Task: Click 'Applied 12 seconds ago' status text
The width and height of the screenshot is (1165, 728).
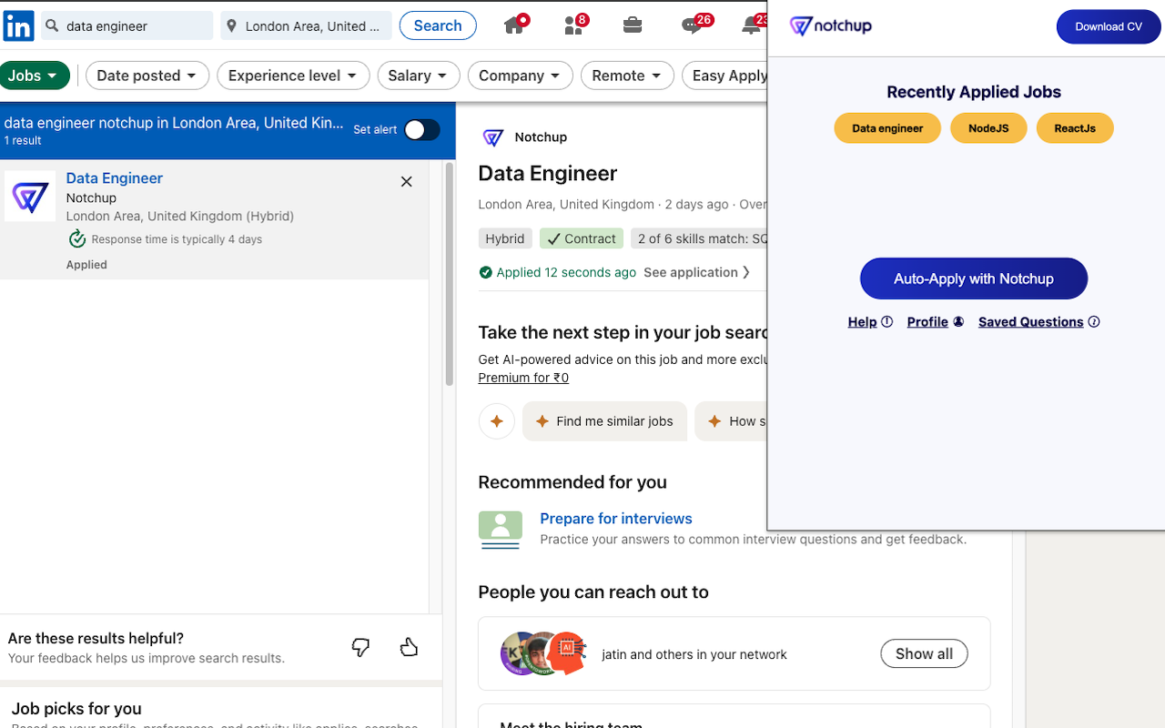Action: pos(566,272)
